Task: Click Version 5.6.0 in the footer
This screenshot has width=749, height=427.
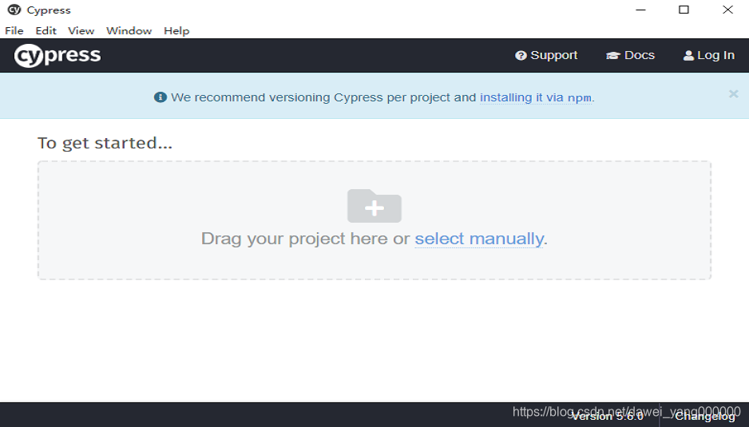Action: click(x=608, y=417)
